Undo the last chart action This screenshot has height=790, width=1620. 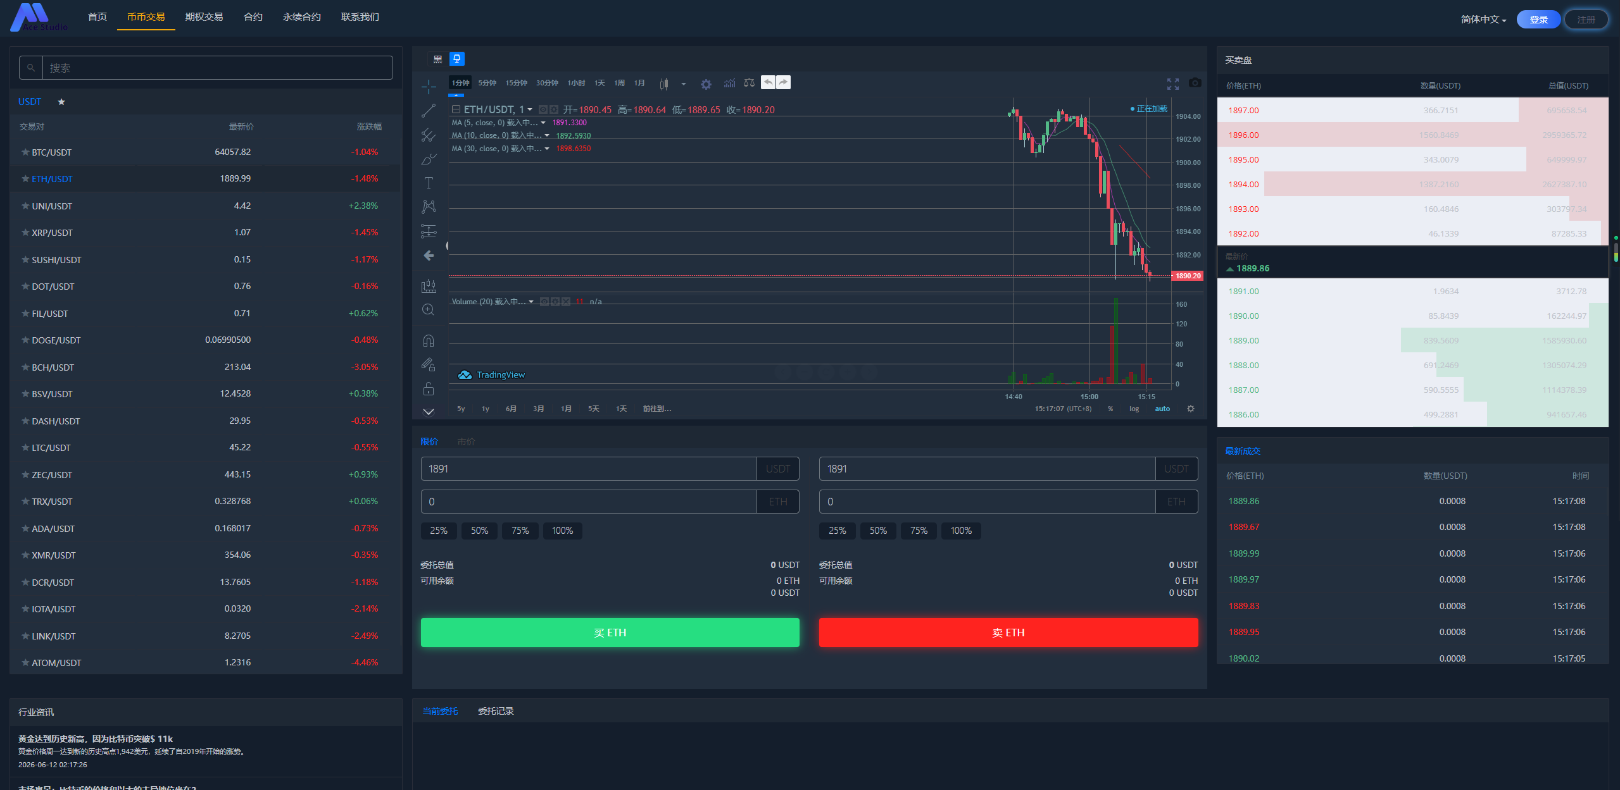click(768, 82)
